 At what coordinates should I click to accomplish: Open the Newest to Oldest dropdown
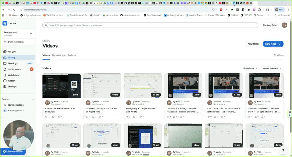pyautogui.click(x=272, y=68)
